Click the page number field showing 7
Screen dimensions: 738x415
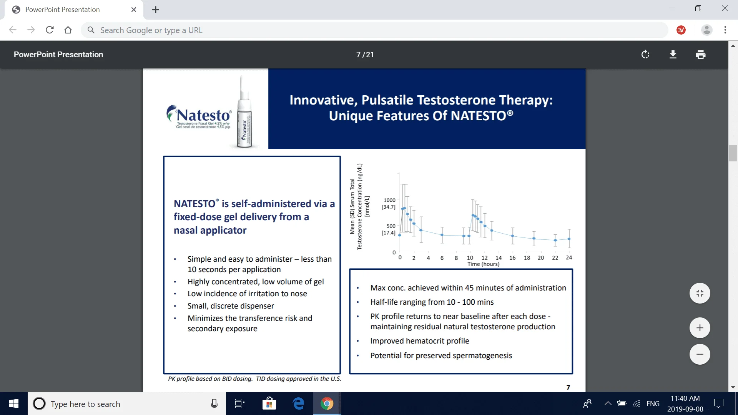pyautogui.click(x=358, y=55)
